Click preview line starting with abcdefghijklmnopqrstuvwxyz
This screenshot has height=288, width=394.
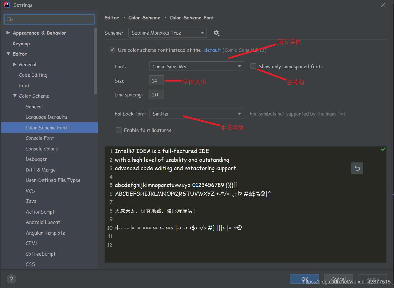tap(176, 185)
